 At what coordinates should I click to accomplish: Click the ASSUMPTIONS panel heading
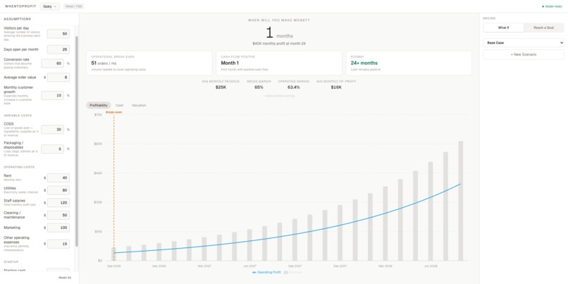pos(18,19)
